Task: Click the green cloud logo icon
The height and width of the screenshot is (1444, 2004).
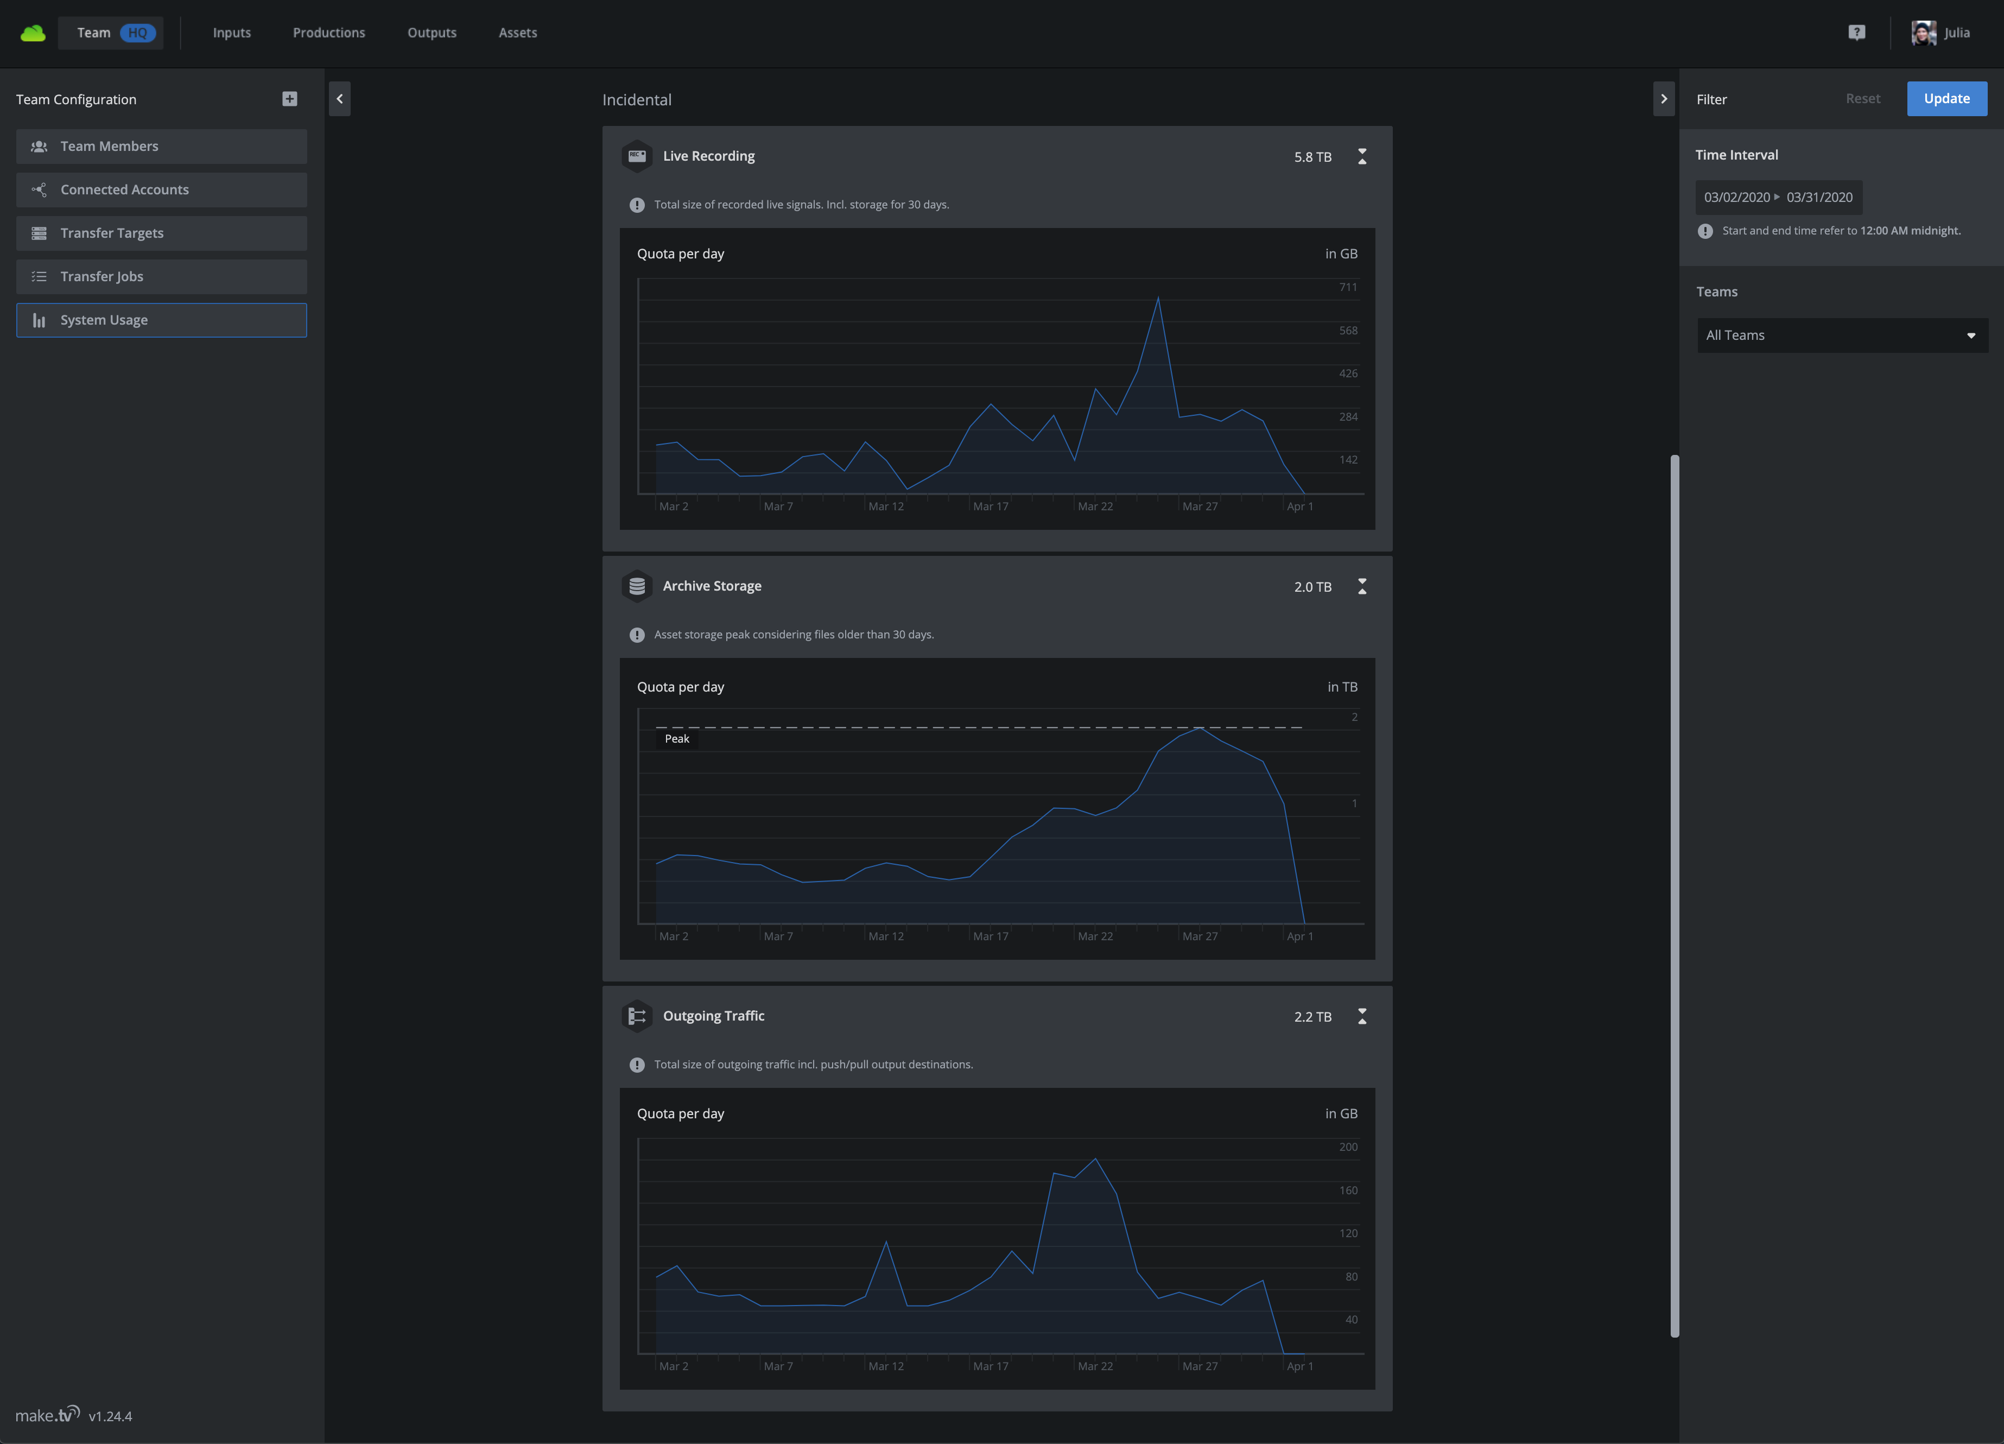Action: pos(33,33)
